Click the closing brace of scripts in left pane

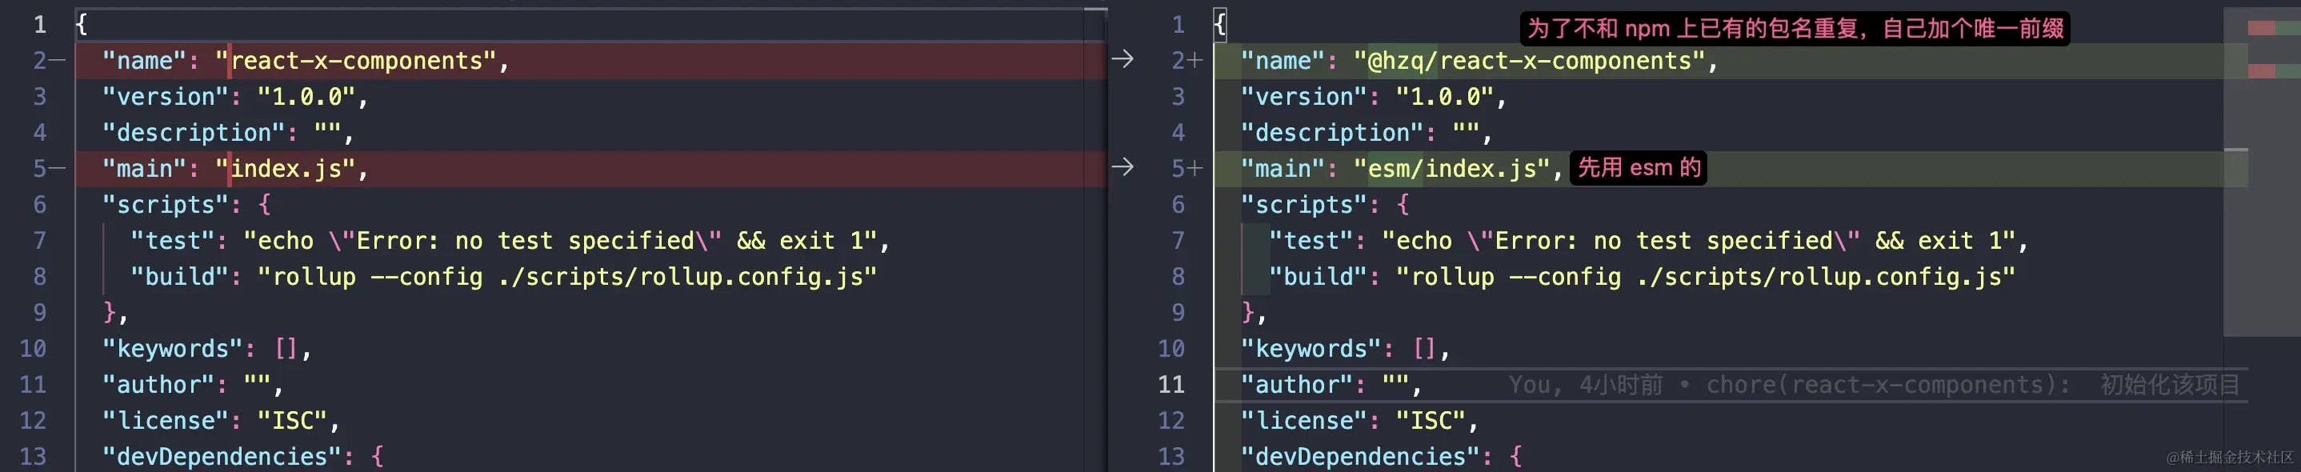(x=110, y=312)
